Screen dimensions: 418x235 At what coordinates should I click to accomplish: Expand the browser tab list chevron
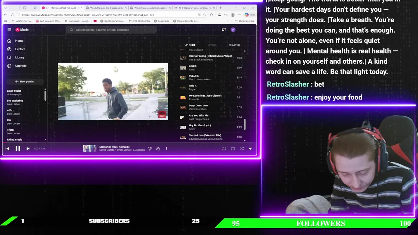point(6,8)
